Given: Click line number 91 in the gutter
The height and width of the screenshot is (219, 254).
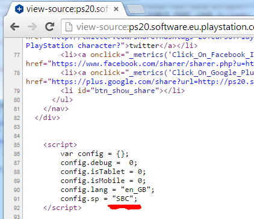Looking at the screenshot, I should click(x=17, y=199).
